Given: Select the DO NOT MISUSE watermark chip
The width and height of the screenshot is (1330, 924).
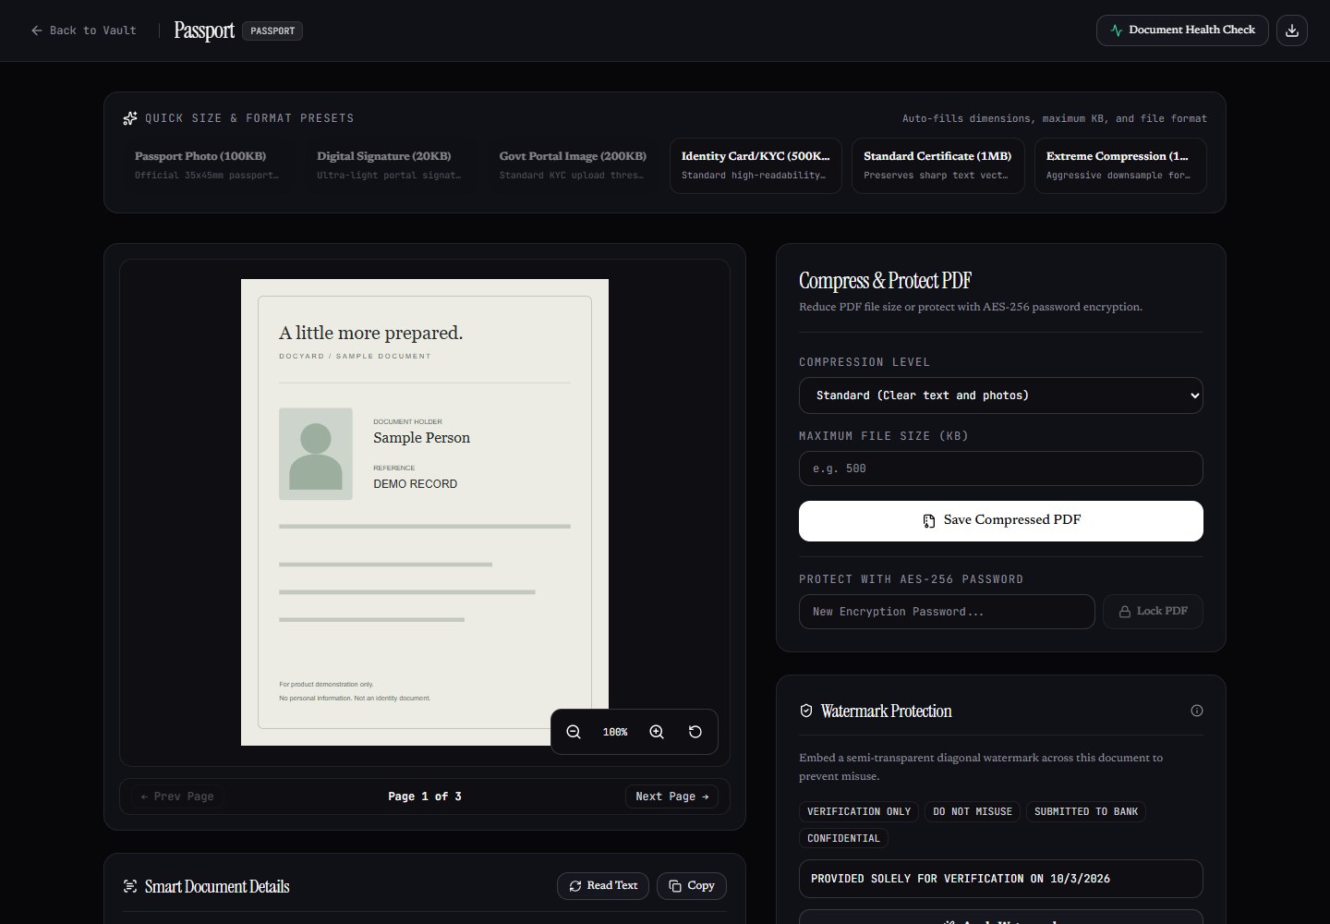Looking at the screenshot, I should click(973, 812).
